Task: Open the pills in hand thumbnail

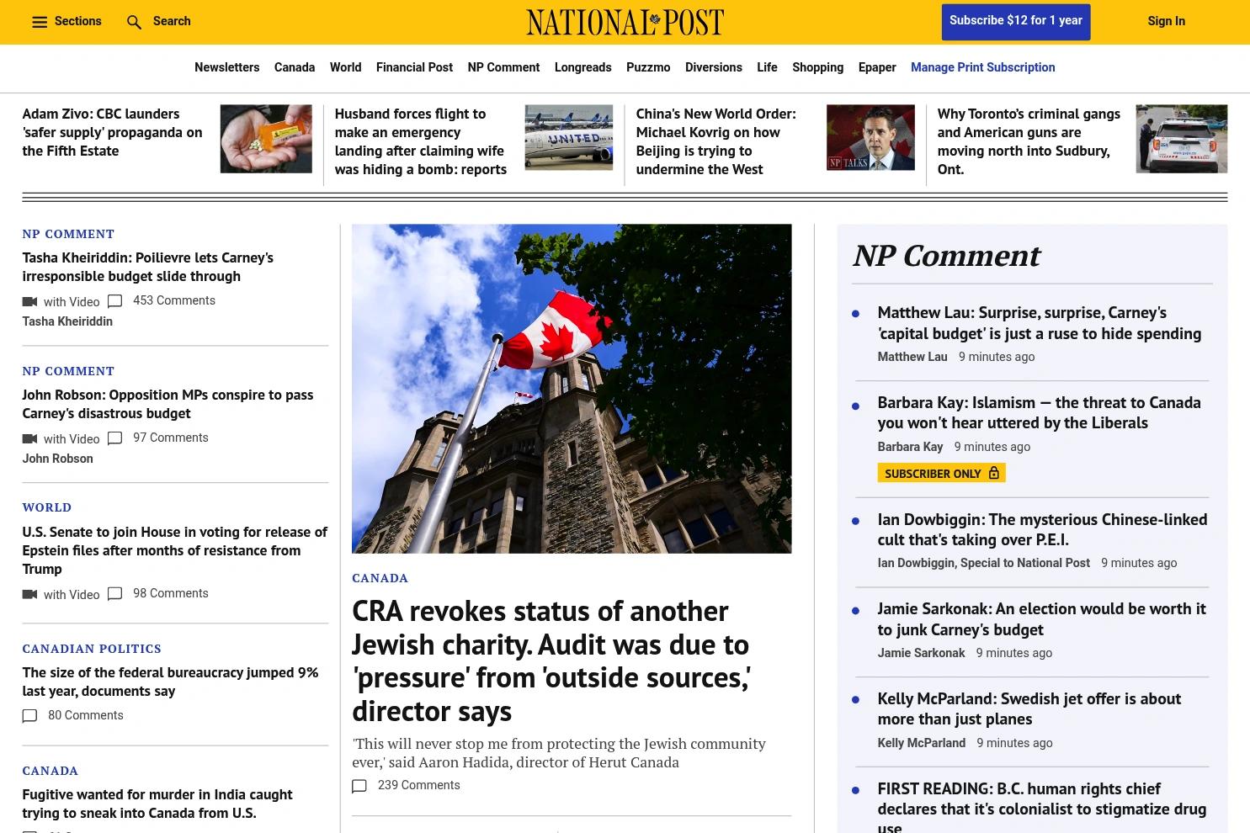Action: click(266, 139)
